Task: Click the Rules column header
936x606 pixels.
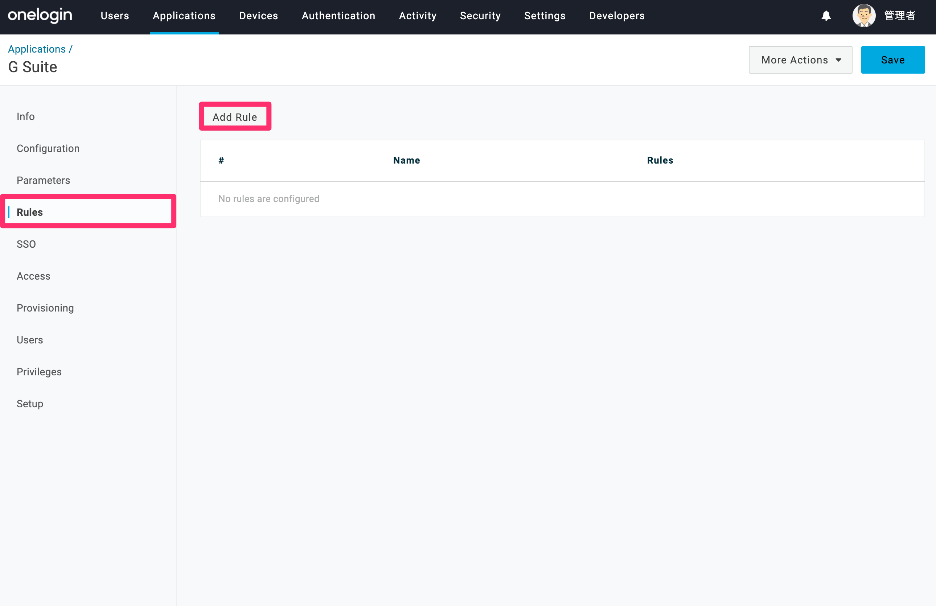Action: coord(660,160)
